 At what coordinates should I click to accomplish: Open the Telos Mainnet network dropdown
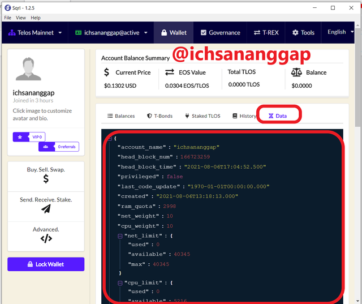pyautogui.click(x=35, y=33)
